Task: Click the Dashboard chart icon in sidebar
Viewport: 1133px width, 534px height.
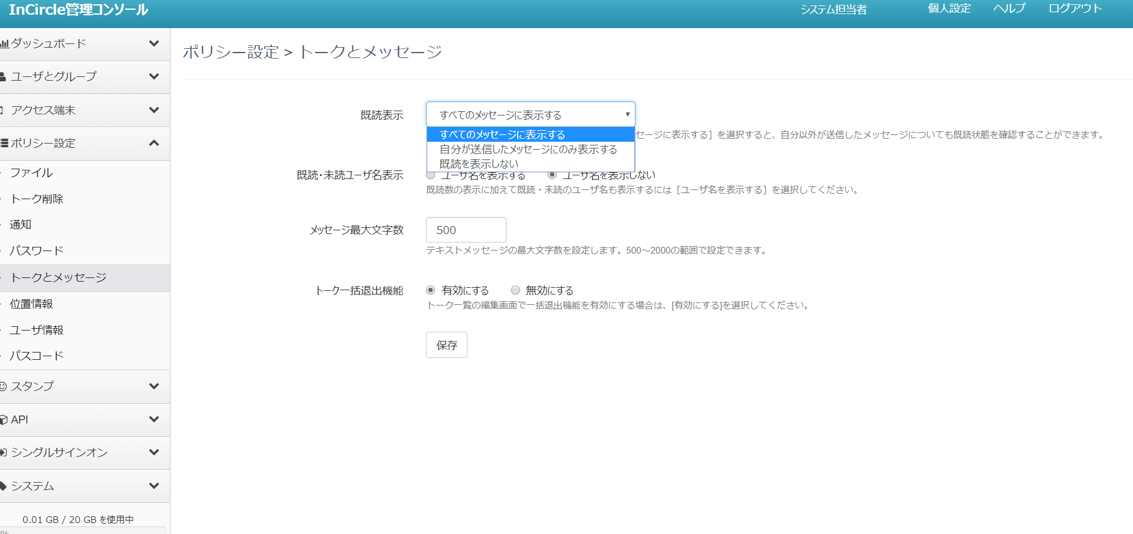Action: 4,44
